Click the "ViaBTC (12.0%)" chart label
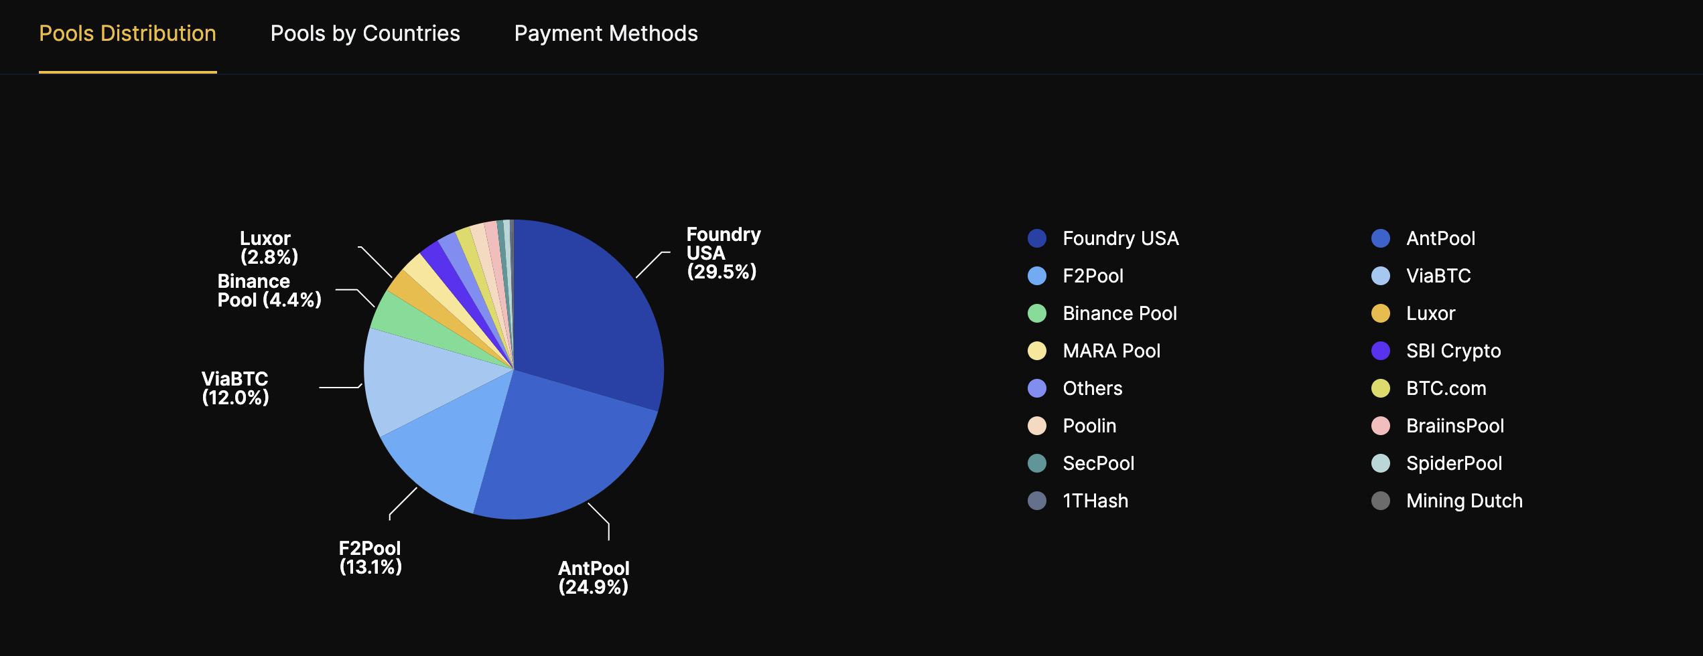Image resolution: width=1703 pixels, height=656 pixels. 235,388
